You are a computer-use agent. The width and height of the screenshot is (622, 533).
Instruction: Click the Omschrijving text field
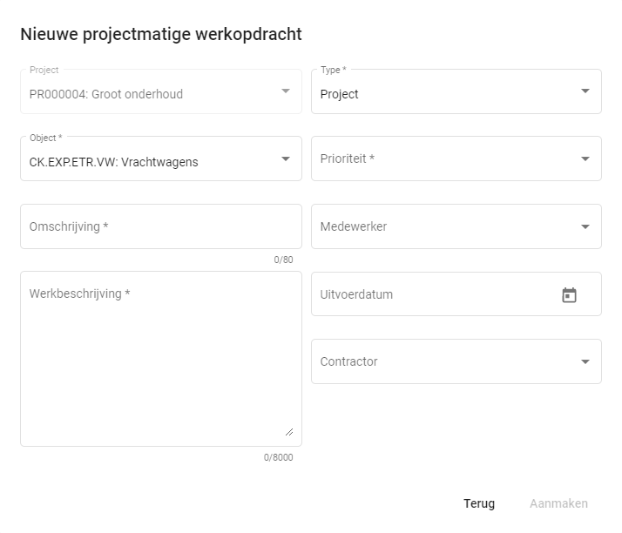point(160,226)
